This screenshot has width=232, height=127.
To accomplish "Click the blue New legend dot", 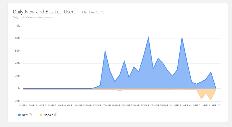I will 19,115.
